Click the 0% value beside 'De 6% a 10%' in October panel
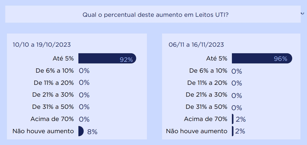Screen dimensions: 307x145 point(84,71)
